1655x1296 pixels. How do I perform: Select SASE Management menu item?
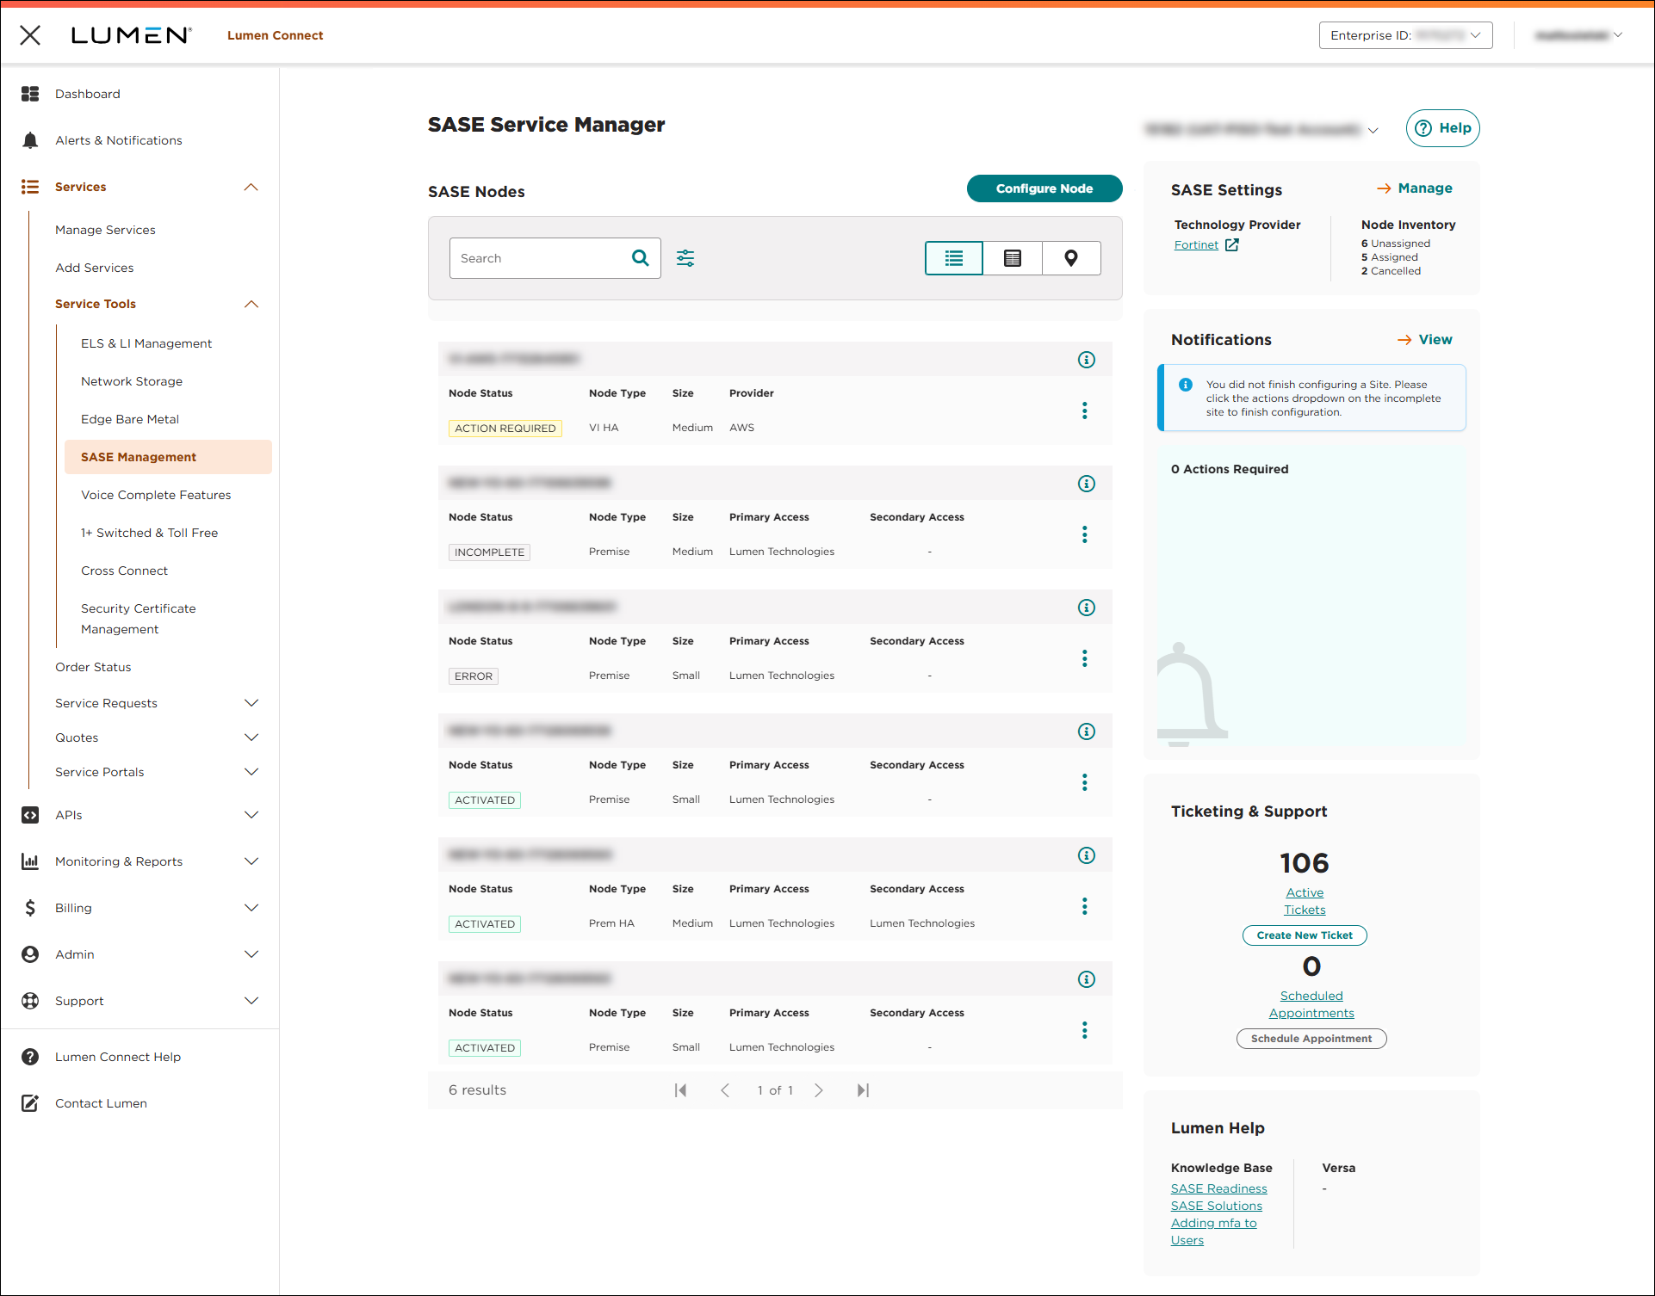point(168,457)
